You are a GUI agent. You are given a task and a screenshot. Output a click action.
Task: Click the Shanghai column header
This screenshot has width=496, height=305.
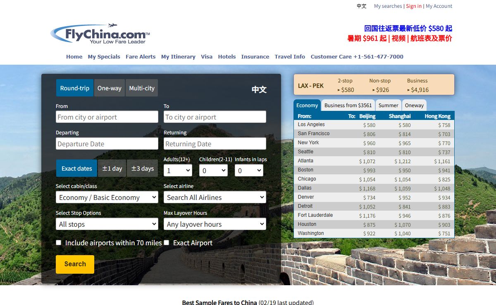tap(400, 116)
